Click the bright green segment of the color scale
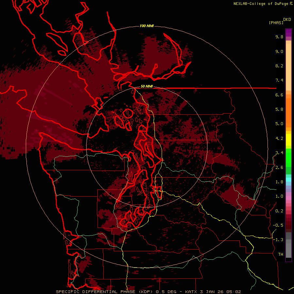The height and width of the screenshot is (294, 294). click(x=288, y=157)
